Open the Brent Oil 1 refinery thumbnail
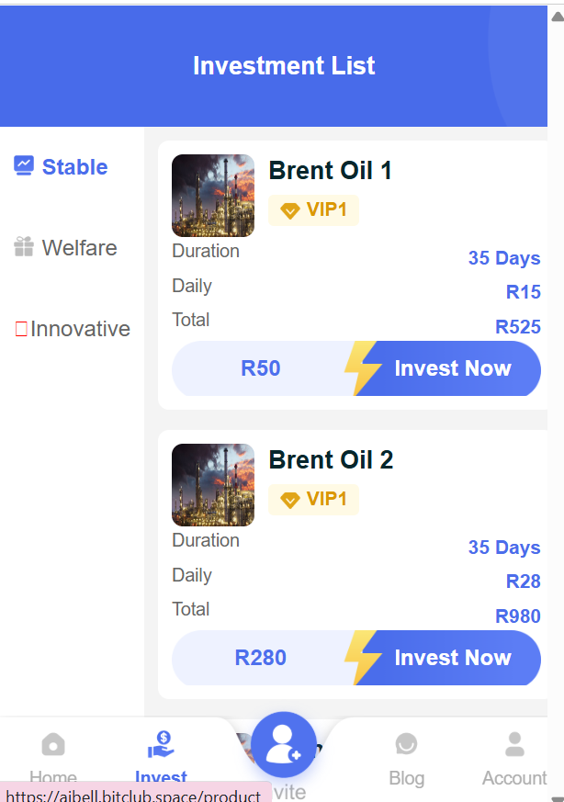 coord(213,196)
